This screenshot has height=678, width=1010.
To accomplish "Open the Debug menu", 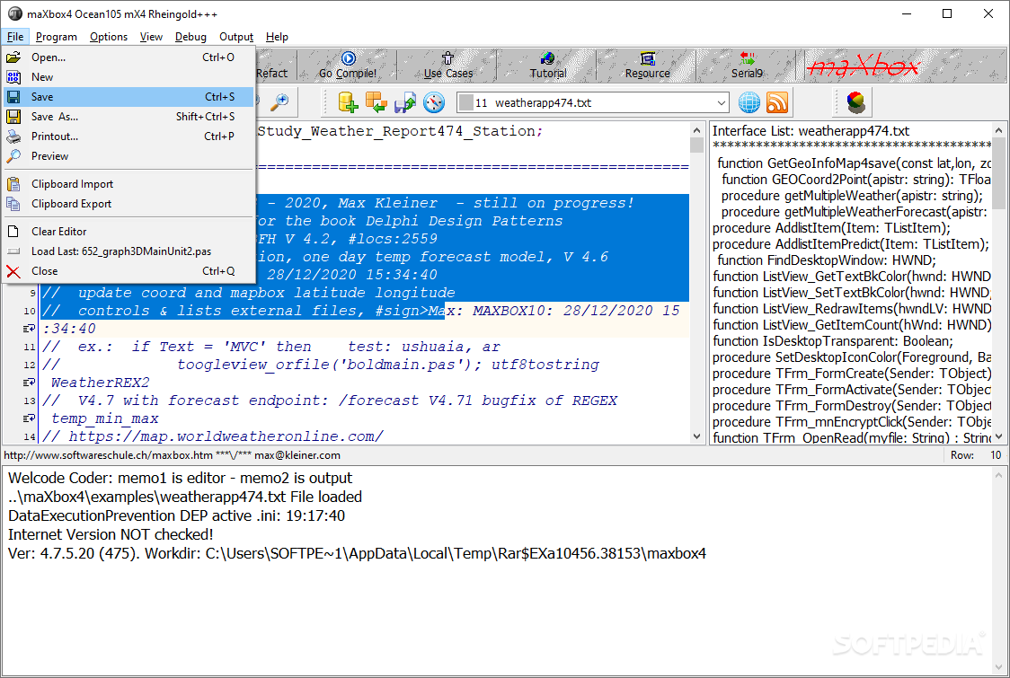I will coord(190,37).
